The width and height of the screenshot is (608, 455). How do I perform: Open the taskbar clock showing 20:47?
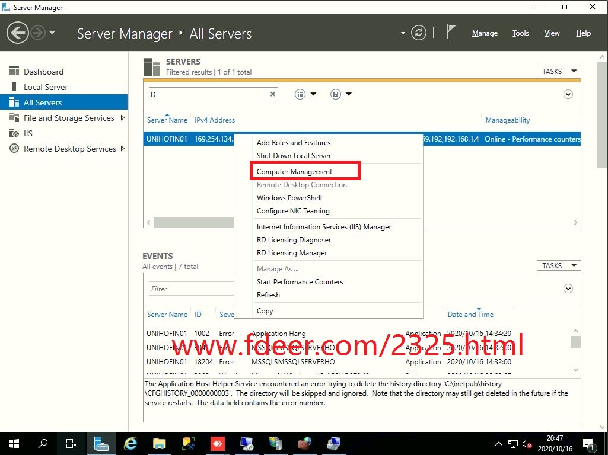coord(555,444)
